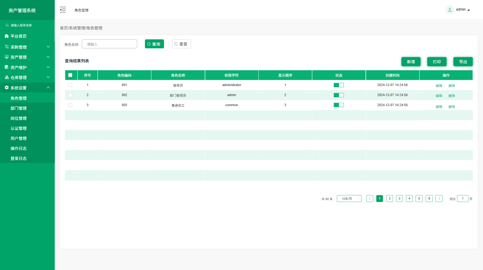Toggle the status switch for 管理员 row
Viewport: 483px width, 270px height.
339,85
